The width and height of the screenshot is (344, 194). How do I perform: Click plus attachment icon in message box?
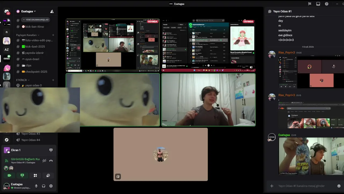272,186
